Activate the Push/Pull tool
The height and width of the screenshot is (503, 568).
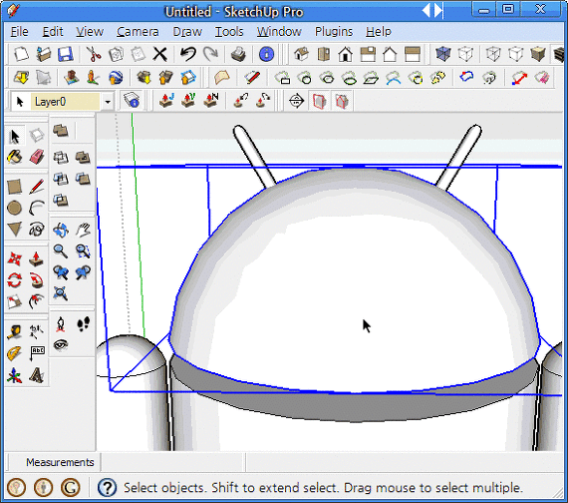pyautogui.click(x=36, y=258)
